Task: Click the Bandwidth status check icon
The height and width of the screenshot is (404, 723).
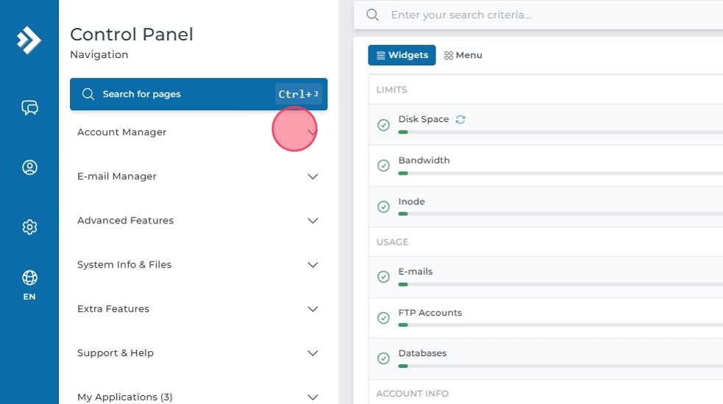Action: tap(383, 166)
